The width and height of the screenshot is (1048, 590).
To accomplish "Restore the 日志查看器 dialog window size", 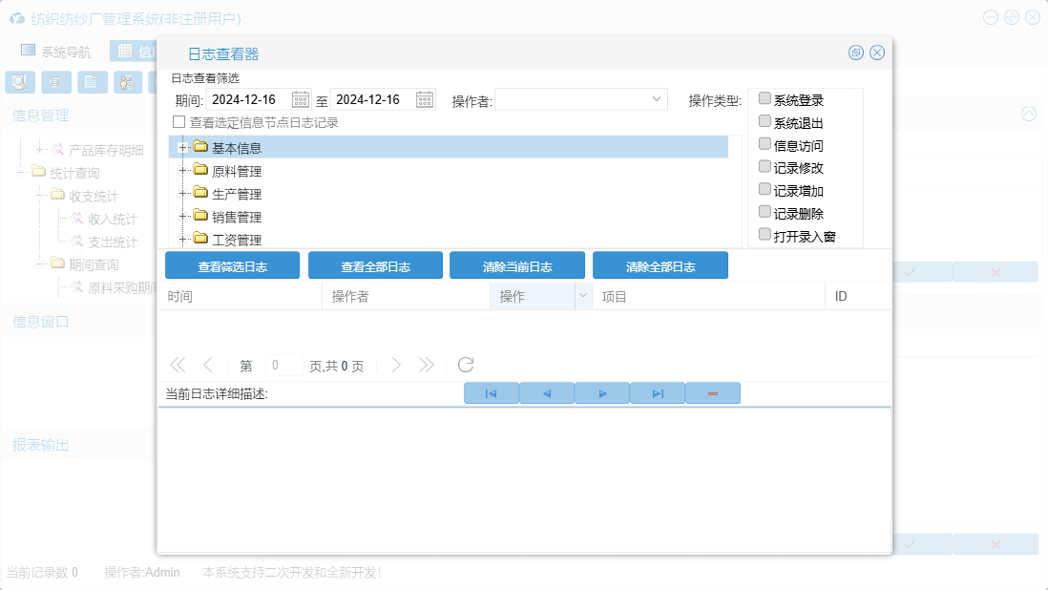I will click(x=856, y=53).
